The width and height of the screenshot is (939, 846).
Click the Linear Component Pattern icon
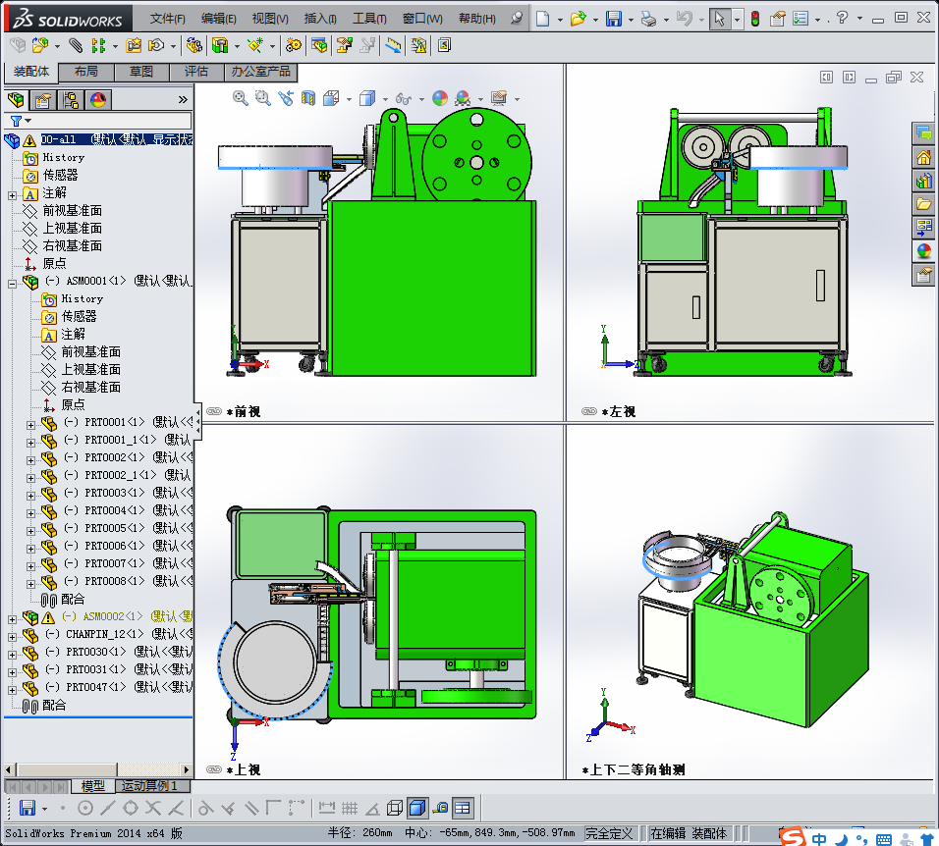tap(98, 45)
